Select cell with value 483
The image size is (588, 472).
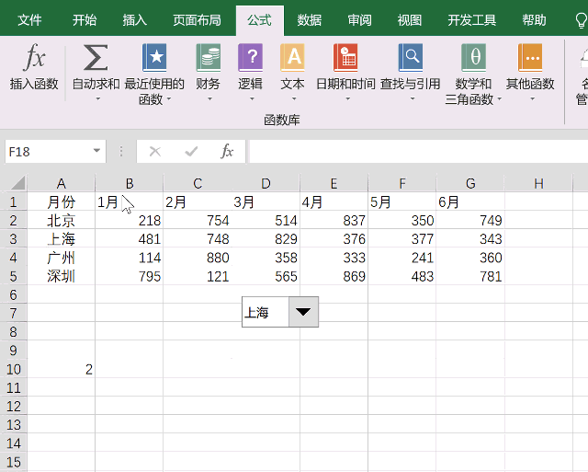point(402,276)
